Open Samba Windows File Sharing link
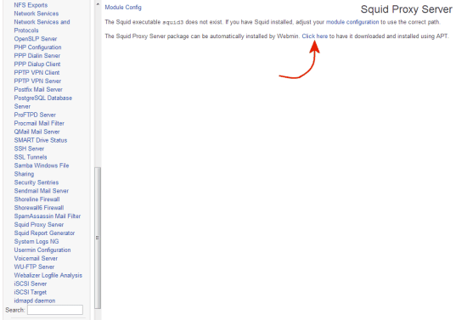The image size is (467, 320). point(42,170)
